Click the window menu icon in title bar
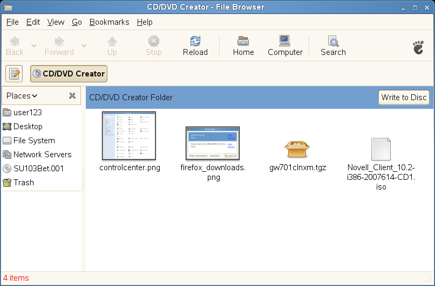This screenshot has width=435, height=286. coord(8,7)
